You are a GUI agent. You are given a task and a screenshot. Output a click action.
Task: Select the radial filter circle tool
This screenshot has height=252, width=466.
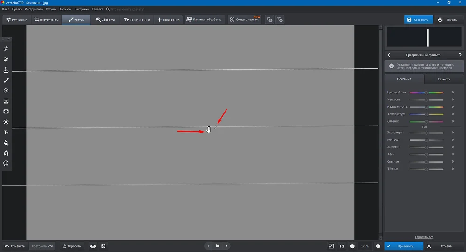(6, 91)
